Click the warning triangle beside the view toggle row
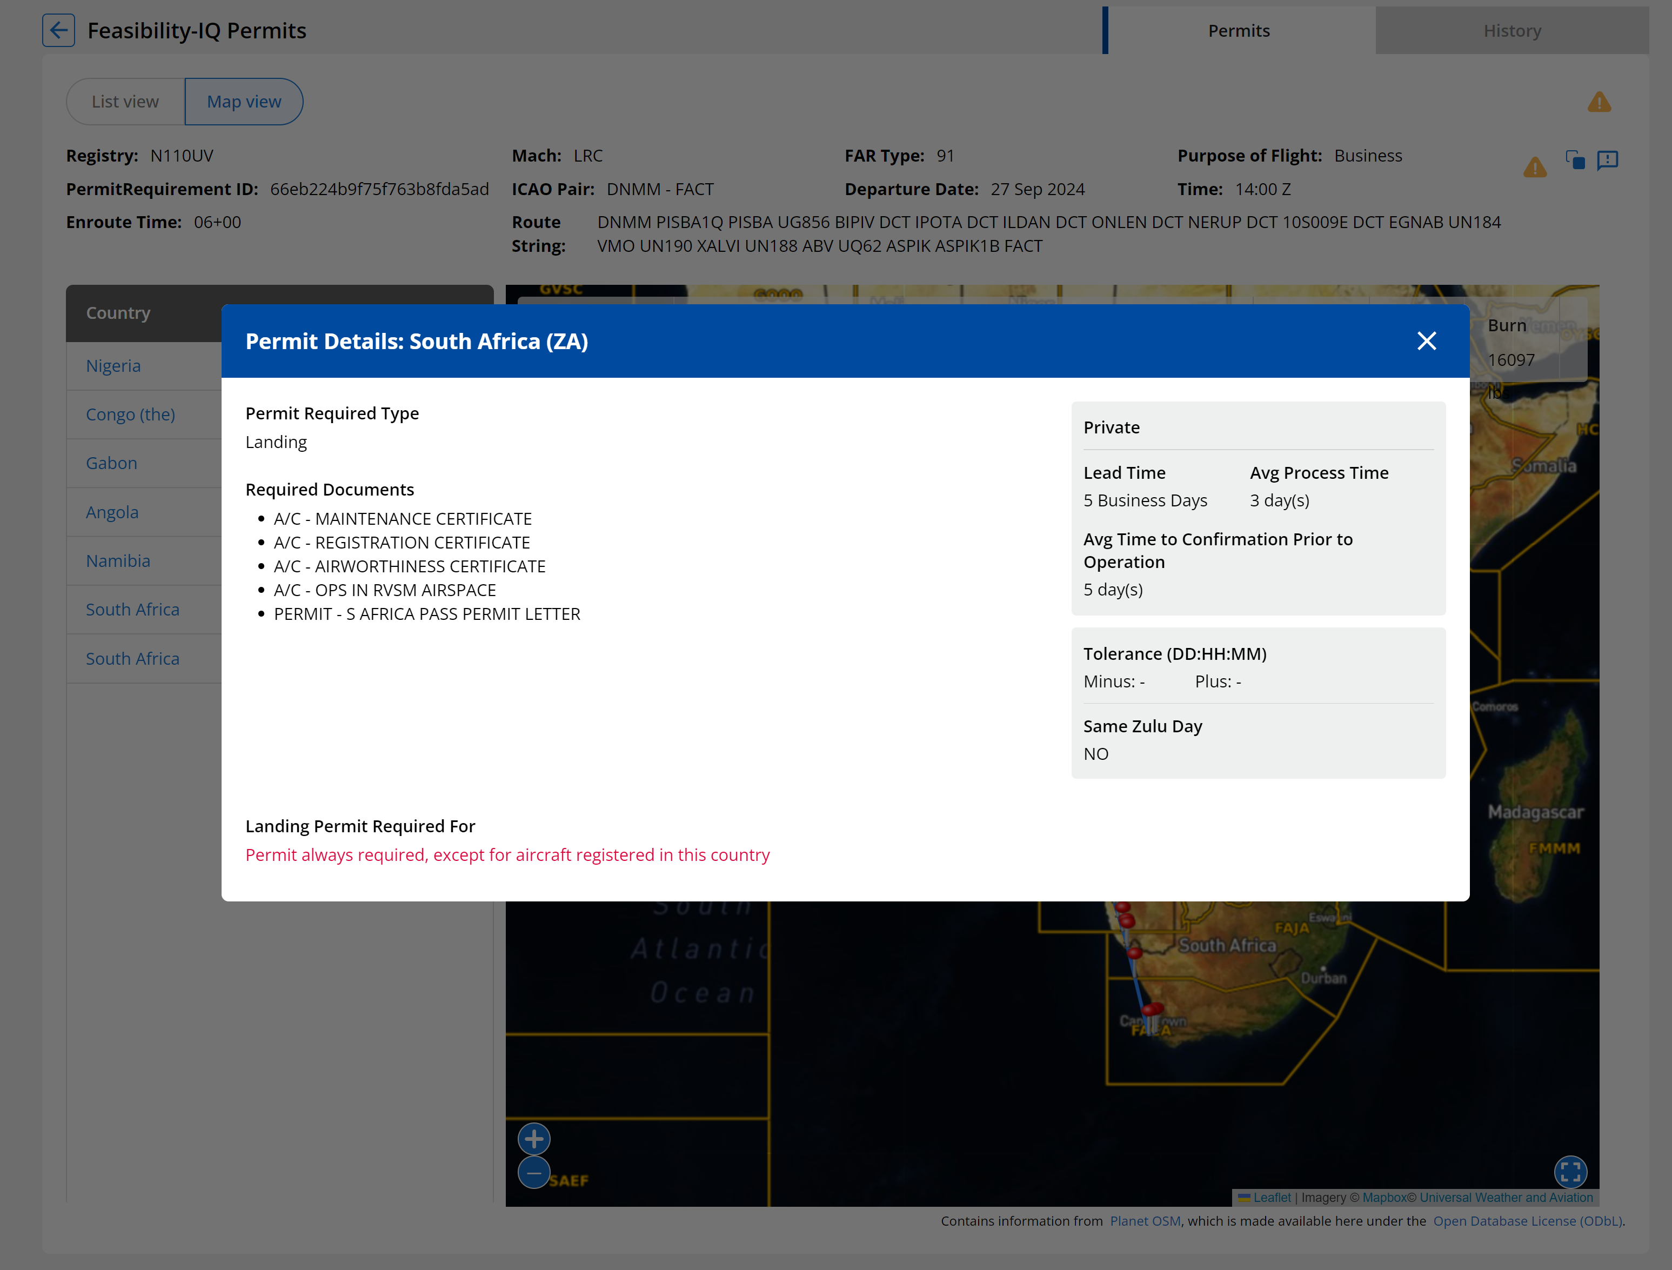Screen dimensions: 1672x1270 click(x=1599, y=102)
